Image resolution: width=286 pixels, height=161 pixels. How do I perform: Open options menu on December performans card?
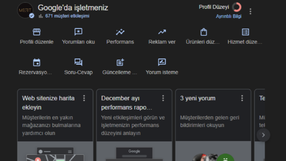coord(163,98)
